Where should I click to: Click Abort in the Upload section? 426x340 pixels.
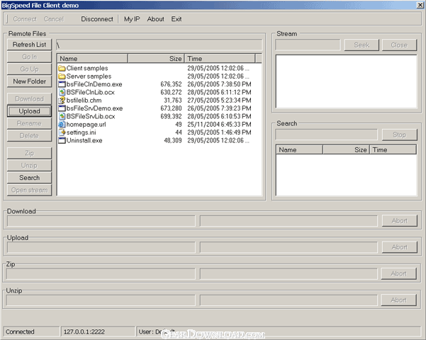[399, 247]
